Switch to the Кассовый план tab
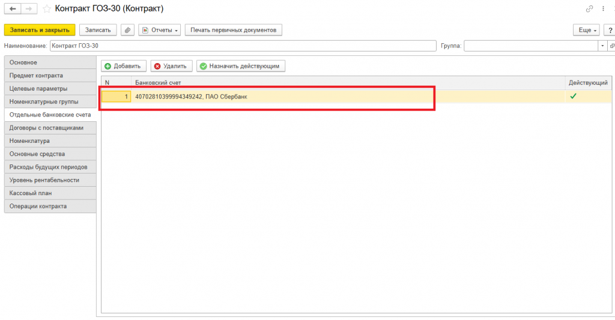615x320 pixels. coord(50,193)
